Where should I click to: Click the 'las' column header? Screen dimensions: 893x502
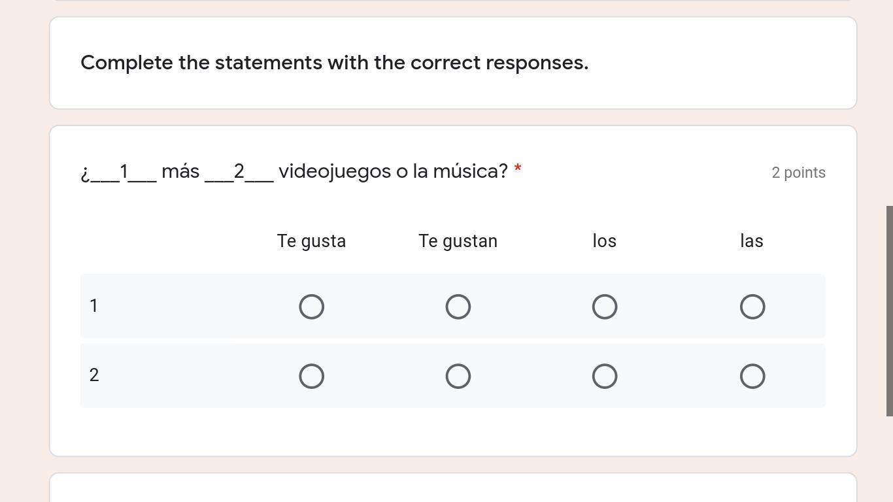(x=752, y=241)
